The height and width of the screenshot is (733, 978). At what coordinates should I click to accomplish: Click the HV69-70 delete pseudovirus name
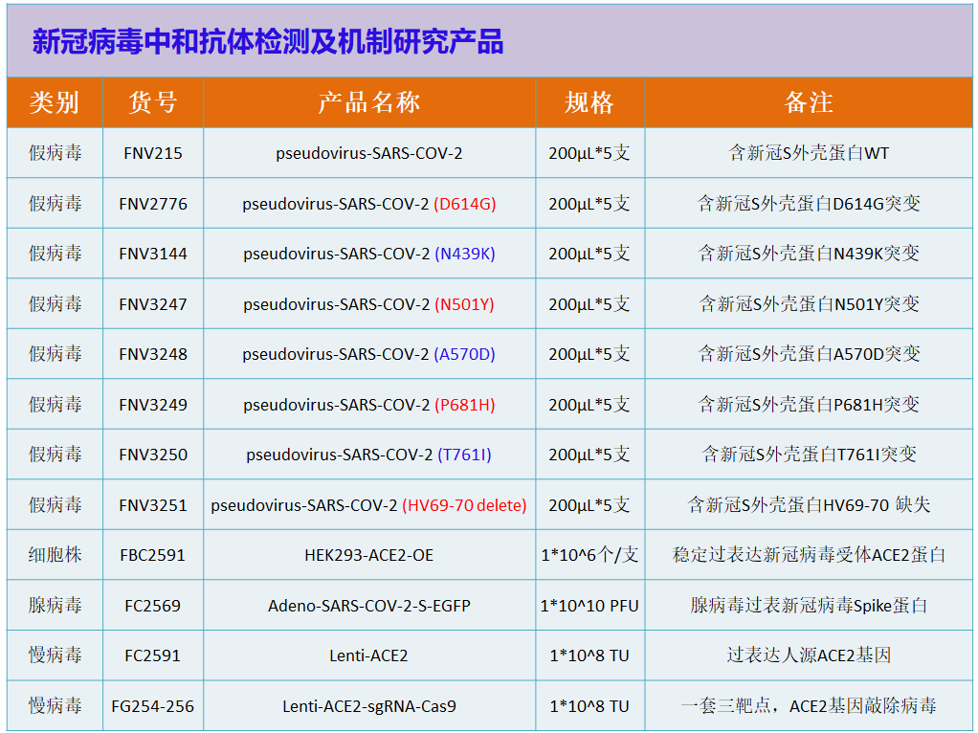[369, 504]
